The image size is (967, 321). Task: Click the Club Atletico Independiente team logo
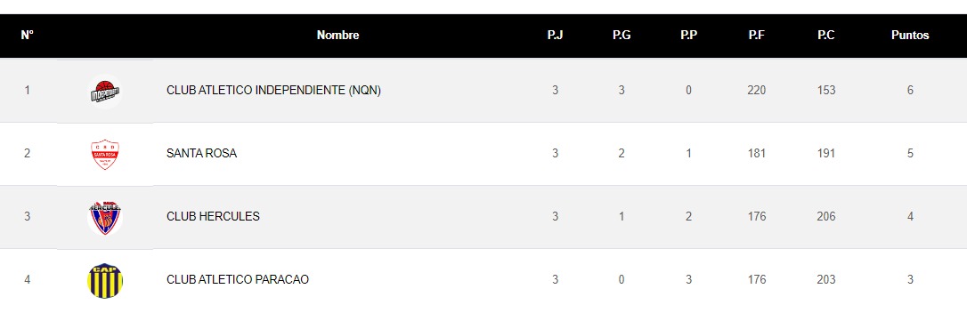tap(105, 92)
